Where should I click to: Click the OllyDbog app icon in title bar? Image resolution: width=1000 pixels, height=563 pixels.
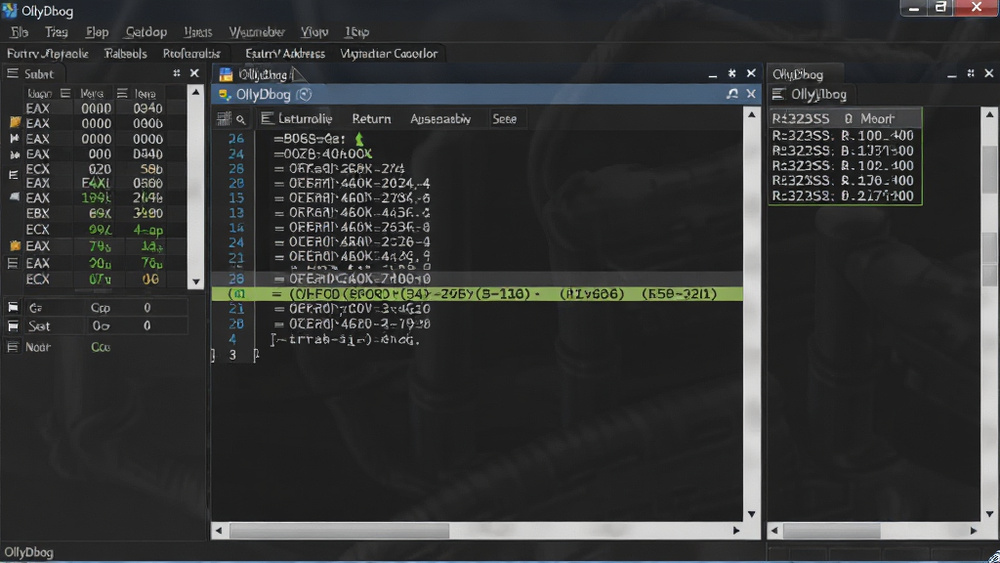pyautogui.click(x=10, y=11)
